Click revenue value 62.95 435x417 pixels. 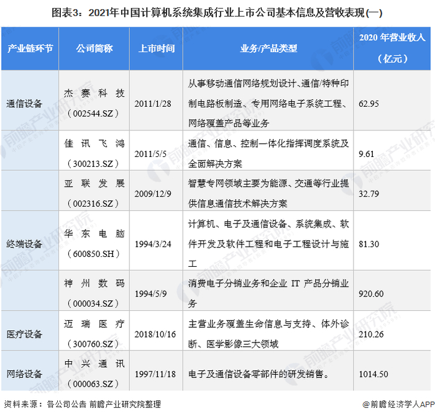click(369, 104)
